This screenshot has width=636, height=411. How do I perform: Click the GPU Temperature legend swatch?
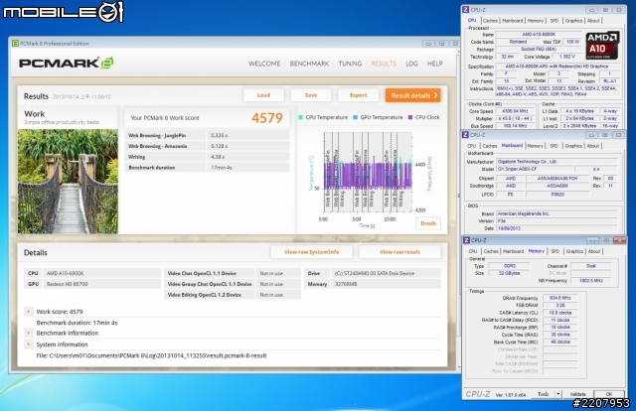pos(356,117)
